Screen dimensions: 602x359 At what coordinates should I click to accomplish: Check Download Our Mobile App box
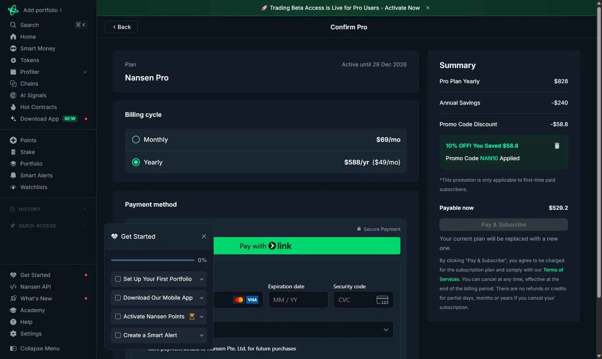[118, 298]
